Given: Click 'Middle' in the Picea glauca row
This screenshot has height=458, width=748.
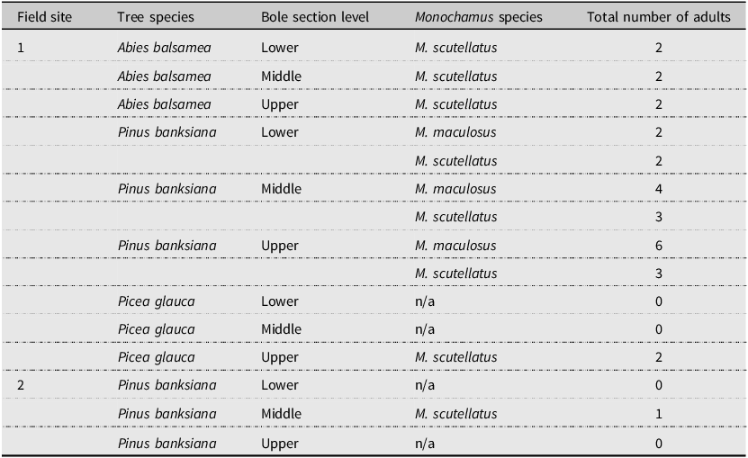Looking at the screenshot, I should point(281,329).
